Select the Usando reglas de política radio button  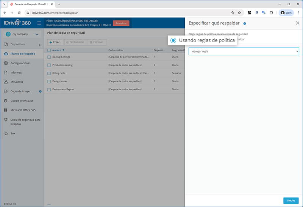(173, 40)
